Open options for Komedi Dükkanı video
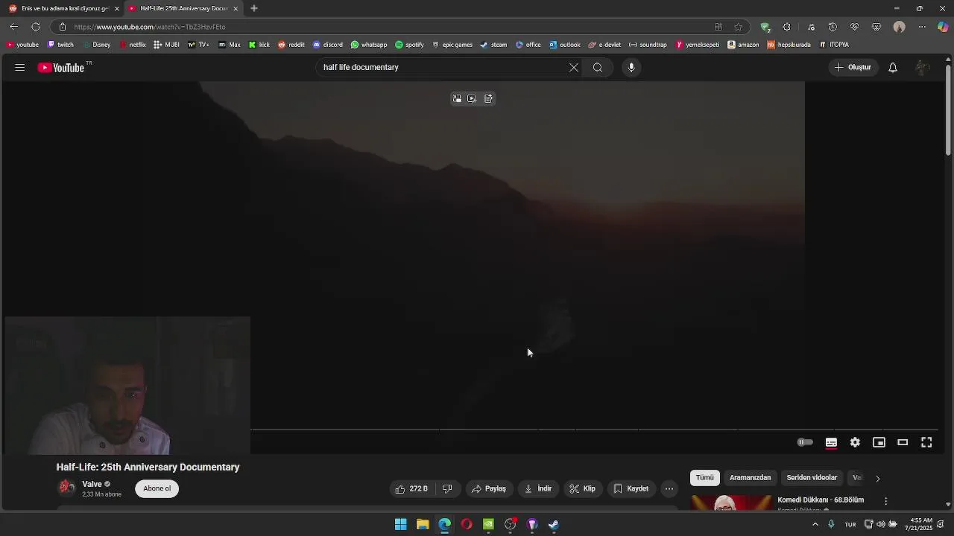 pyautogui.click(x=885, y=501)
